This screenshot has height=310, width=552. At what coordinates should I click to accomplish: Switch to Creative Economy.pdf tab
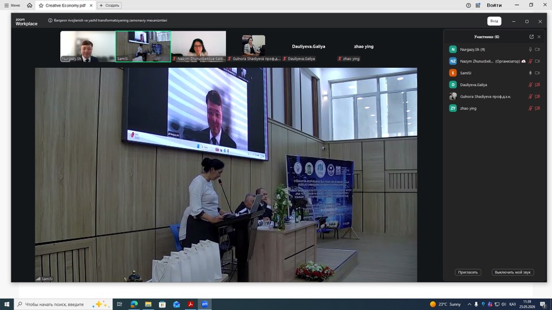point(65,5)
